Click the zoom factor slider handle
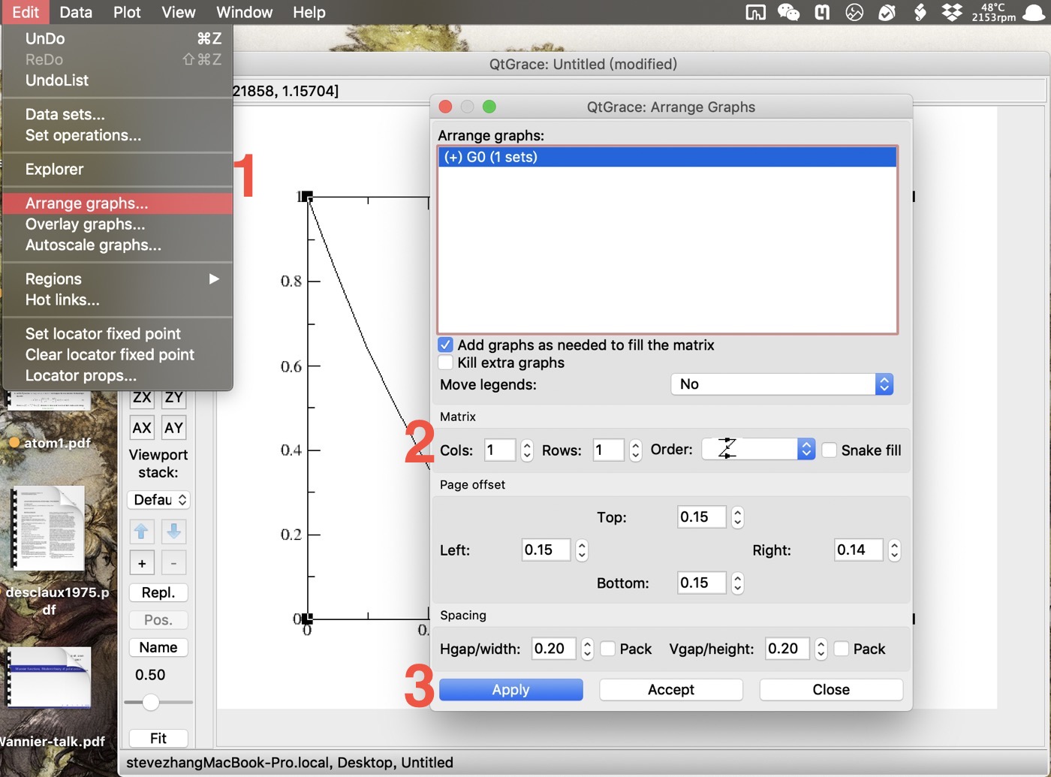This screenshot has width=1051, height=777. click(151, 702)
